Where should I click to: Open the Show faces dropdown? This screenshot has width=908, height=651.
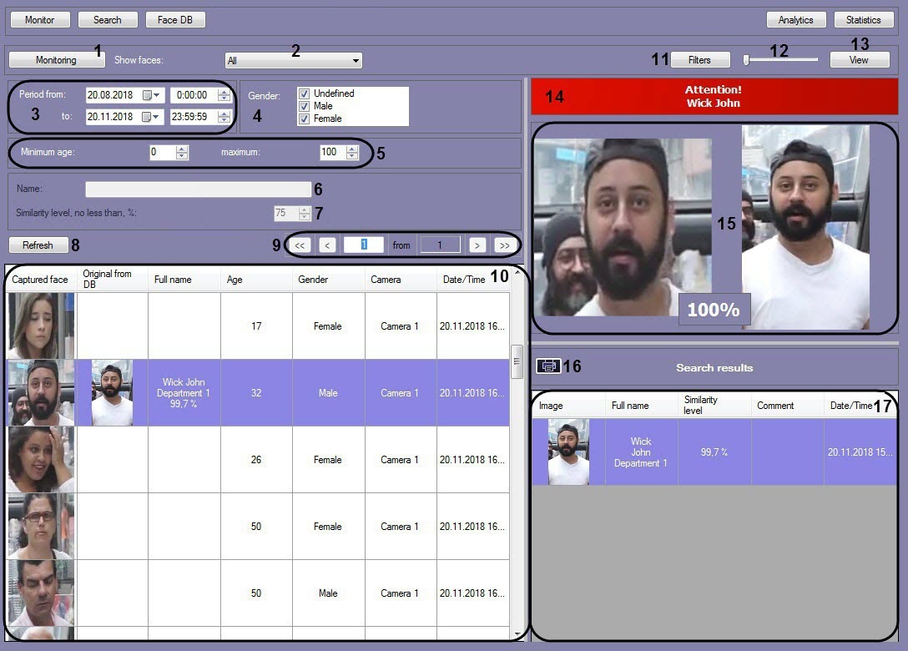(294, 60)
